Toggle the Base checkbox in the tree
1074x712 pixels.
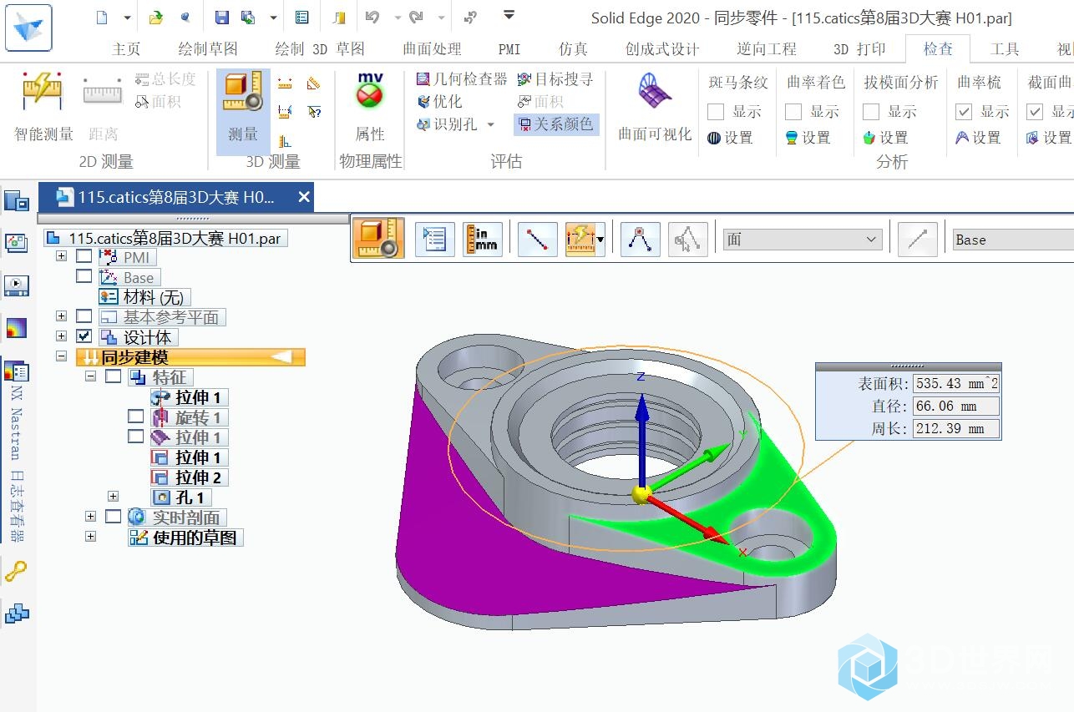(84, 276)
